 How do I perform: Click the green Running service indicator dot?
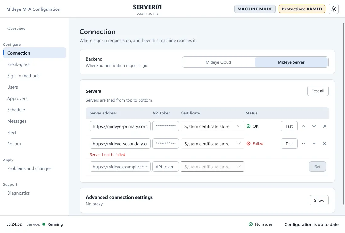(44, 224)
